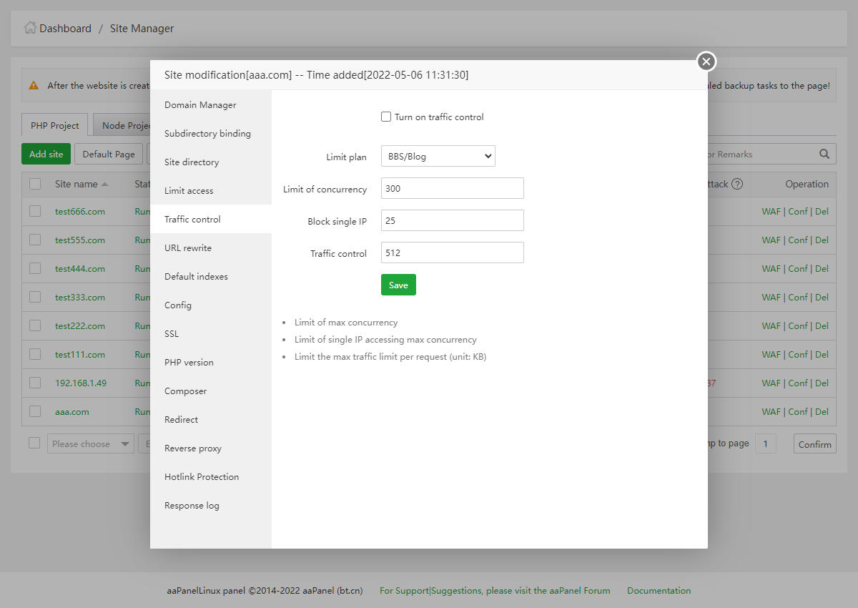Click the Add site button
Viewport: 858px width, 608px height.
(46, 154)
